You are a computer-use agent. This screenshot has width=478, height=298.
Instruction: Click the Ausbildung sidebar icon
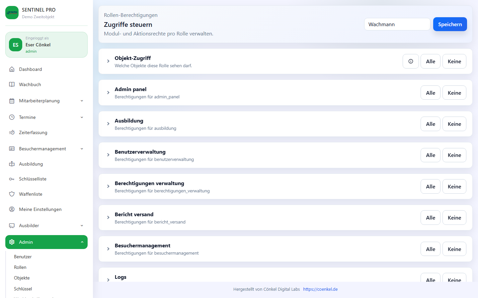pos(12,164)
